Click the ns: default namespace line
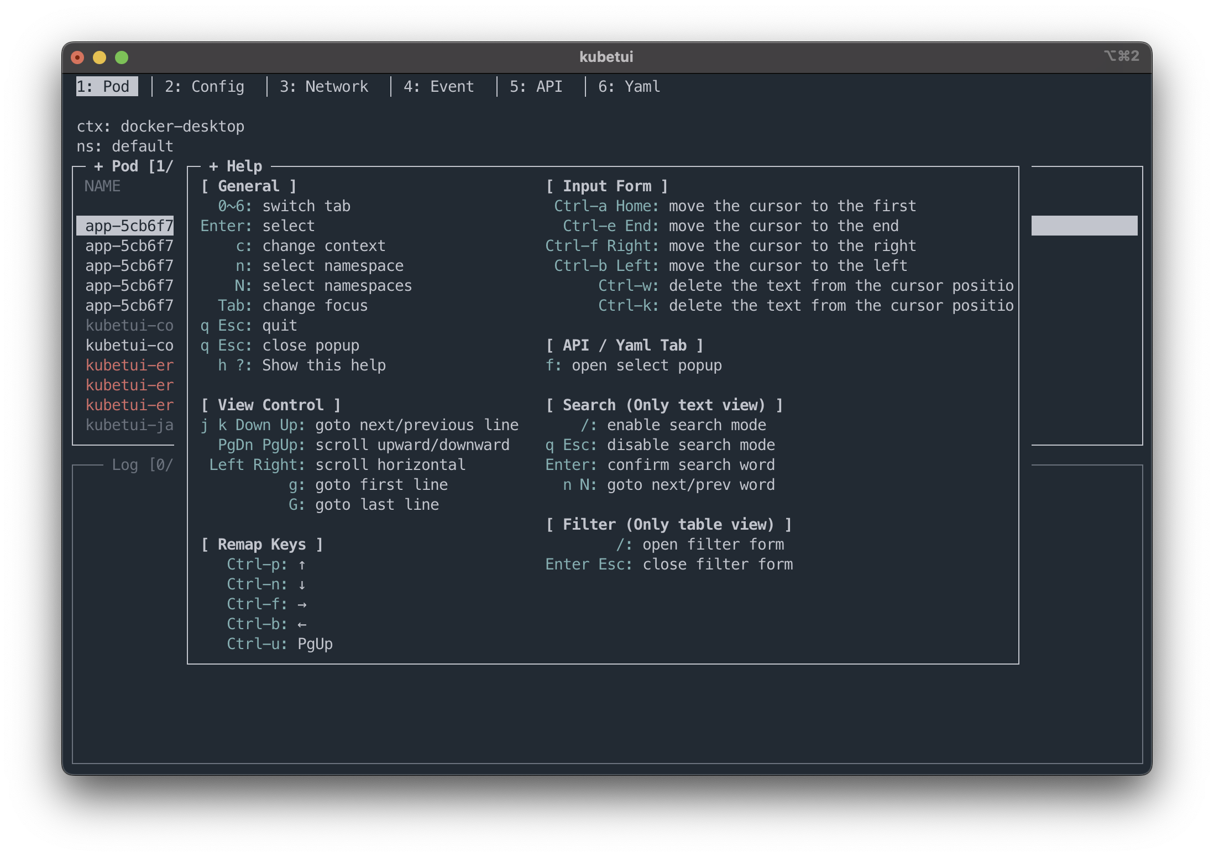1214x857 pixels. 125,147
